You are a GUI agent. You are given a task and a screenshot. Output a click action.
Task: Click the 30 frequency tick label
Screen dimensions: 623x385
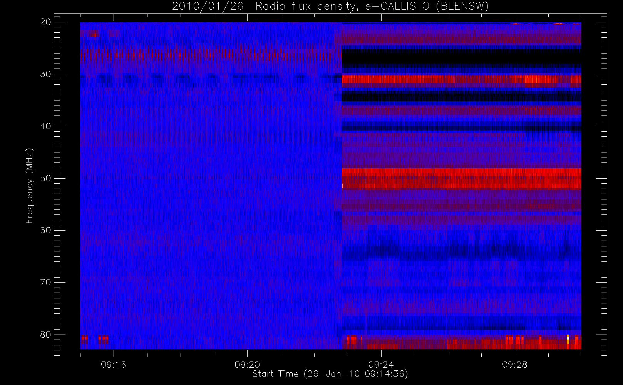tap(45, 74)
